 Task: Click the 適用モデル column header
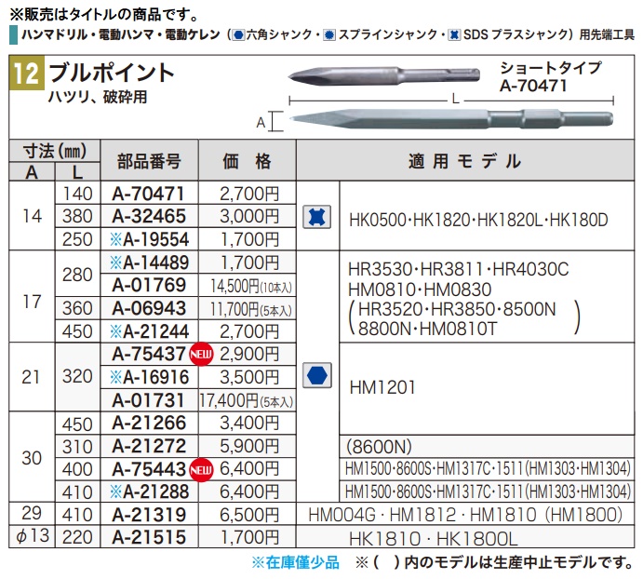point(465,161)
